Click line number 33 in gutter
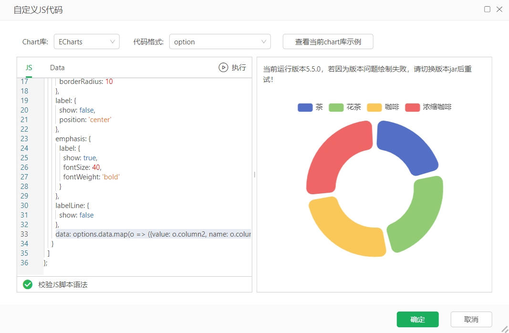The width and height of the screenshot is (509, 333). (24, 234)
